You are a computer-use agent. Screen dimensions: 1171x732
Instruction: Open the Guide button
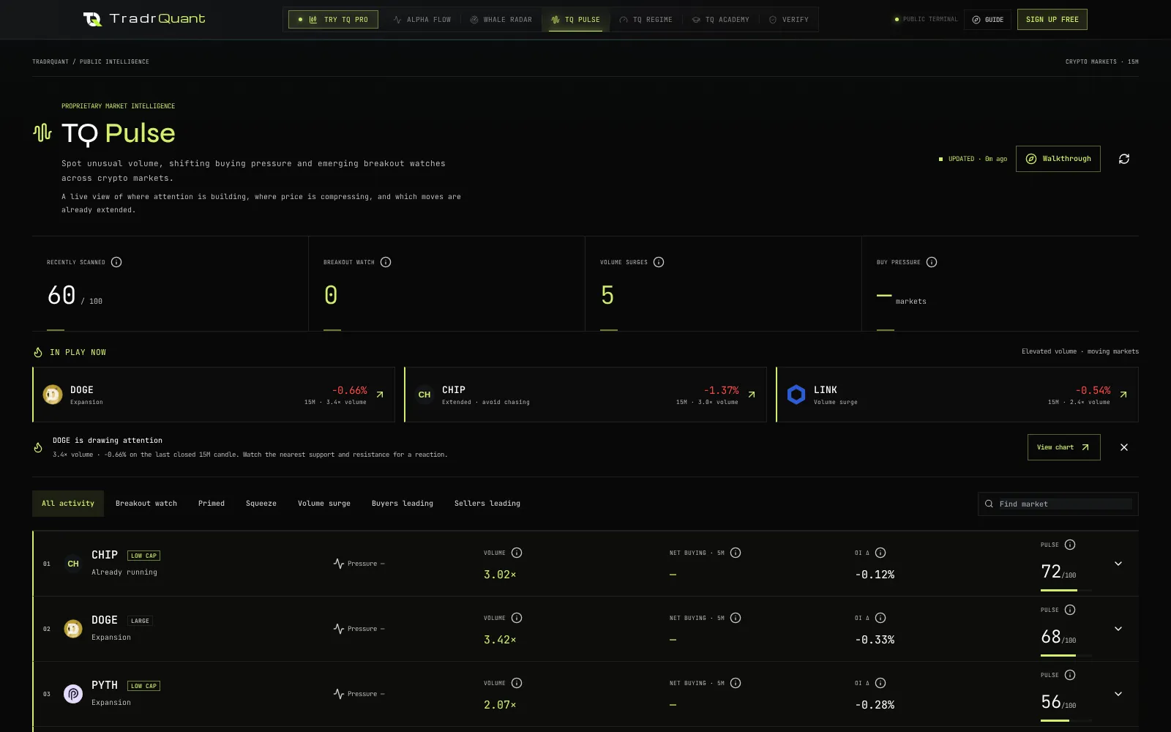tap(987, 20)
